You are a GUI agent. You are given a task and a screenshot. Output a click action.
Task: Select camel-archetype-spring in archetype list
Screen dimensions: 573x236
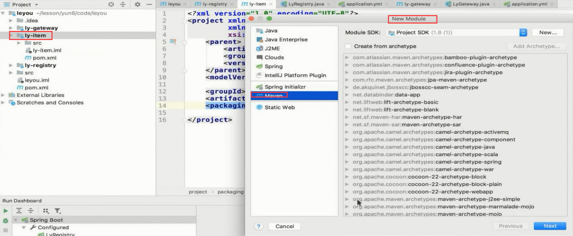click(x=427, y=162)
